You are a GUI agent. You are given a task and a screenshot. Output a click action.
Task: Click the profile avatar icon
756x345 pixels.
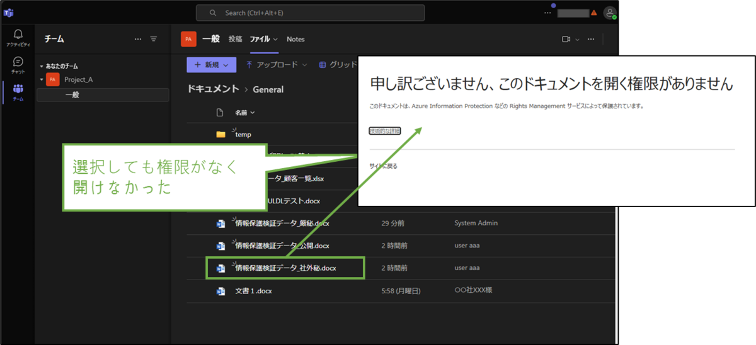[609, 13]
